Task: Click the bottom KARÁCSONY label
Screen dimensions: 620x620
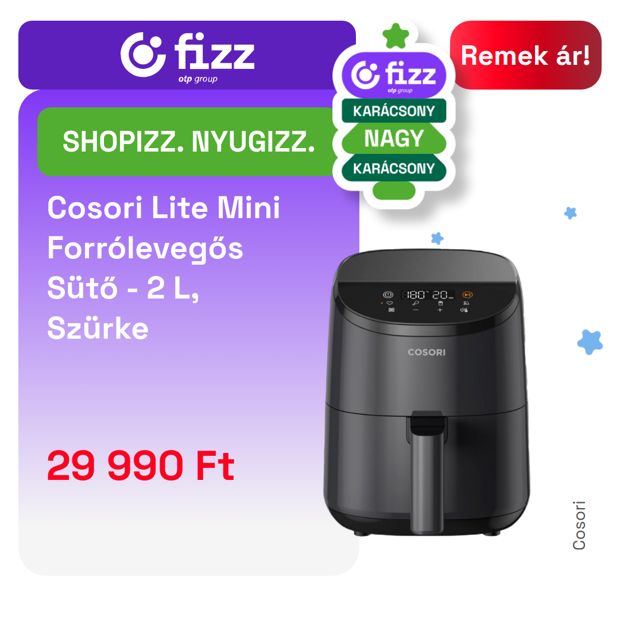Action: click(x=394, y=168)
